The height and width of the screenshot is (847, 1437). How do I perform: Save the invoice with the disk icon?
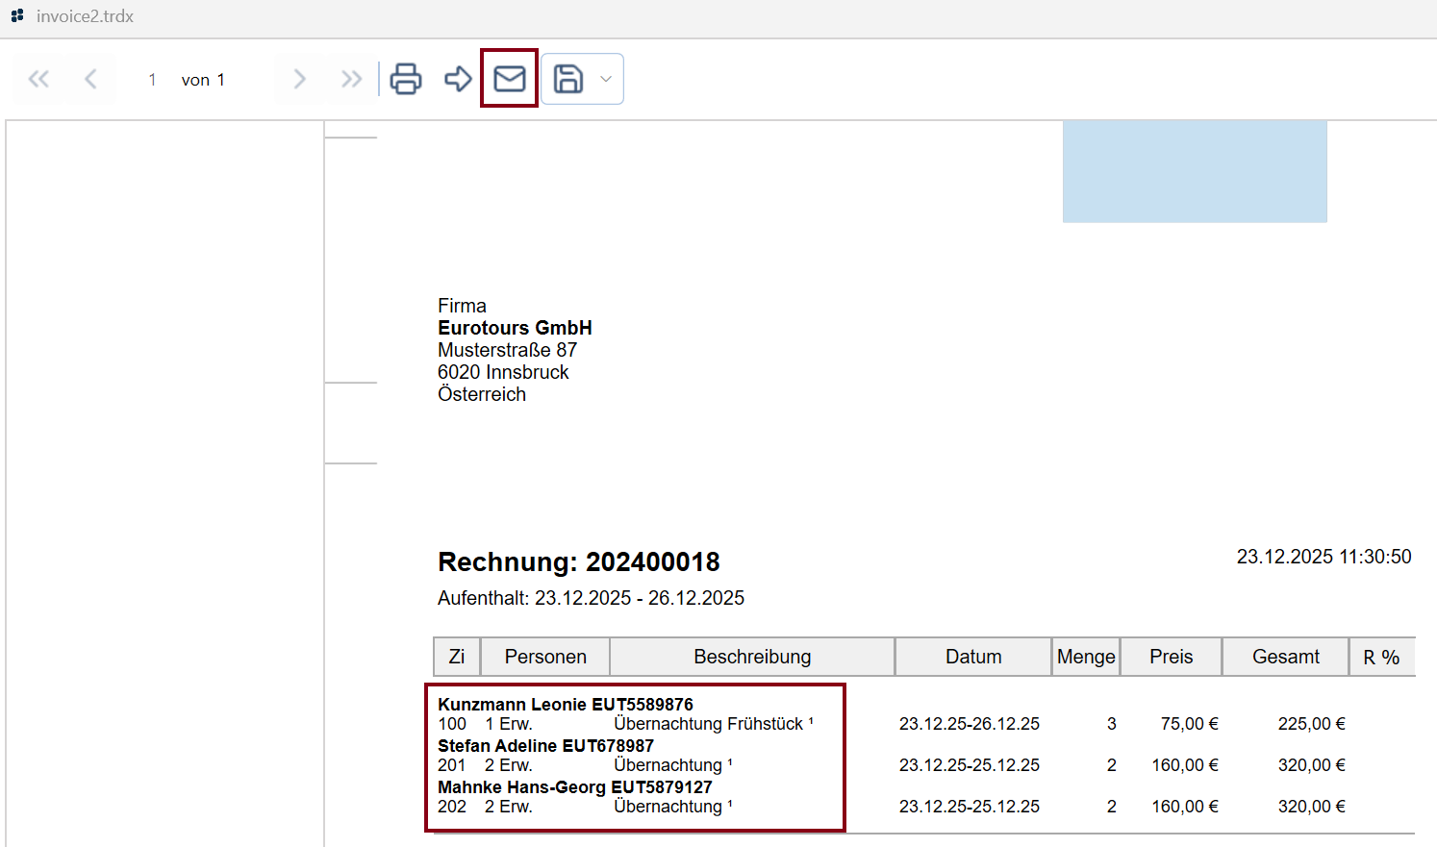coord(568,79)
